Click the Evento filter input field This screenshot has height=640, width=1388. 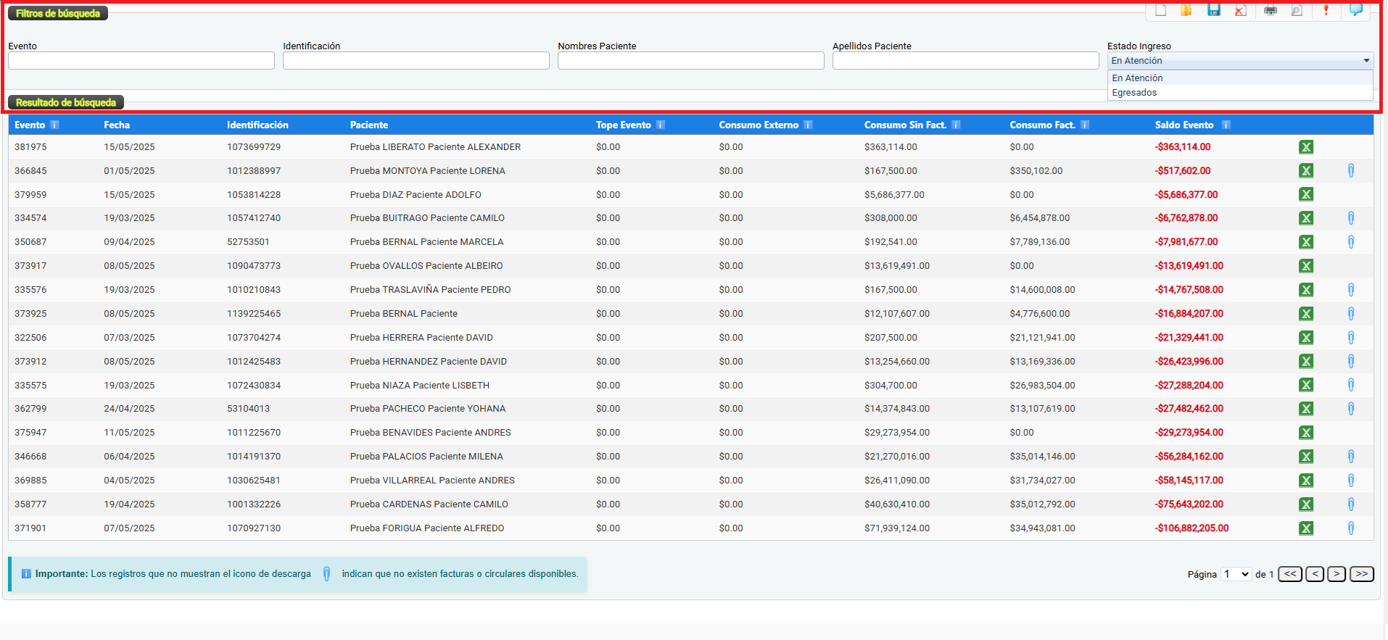point(141,60)
